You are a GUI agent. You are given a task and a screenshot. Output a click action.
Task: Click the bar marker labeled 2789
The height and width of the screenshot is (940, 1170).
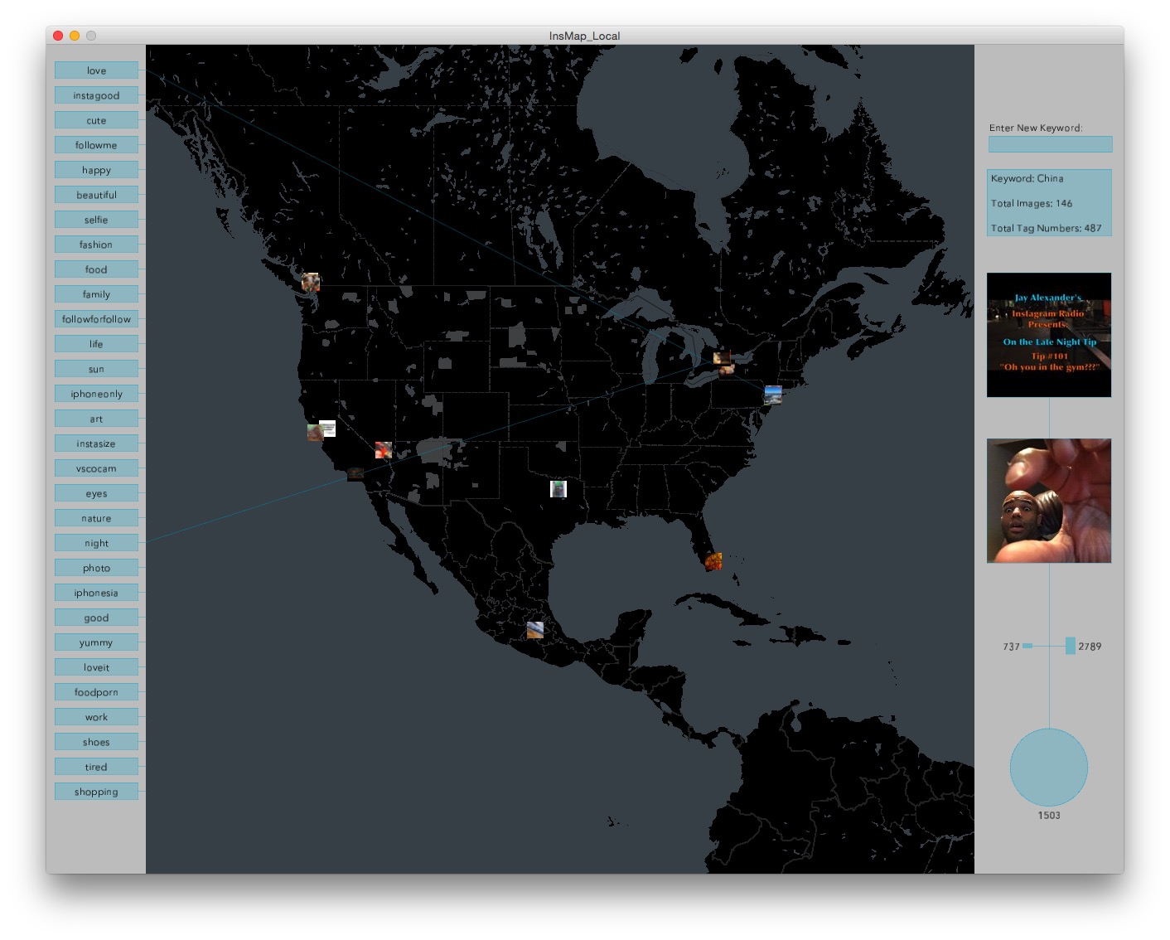click(x=1071, y=646)
